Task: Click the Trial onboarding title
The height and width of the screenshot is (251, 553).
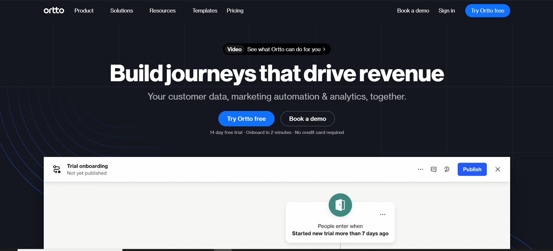Action: 87,166
